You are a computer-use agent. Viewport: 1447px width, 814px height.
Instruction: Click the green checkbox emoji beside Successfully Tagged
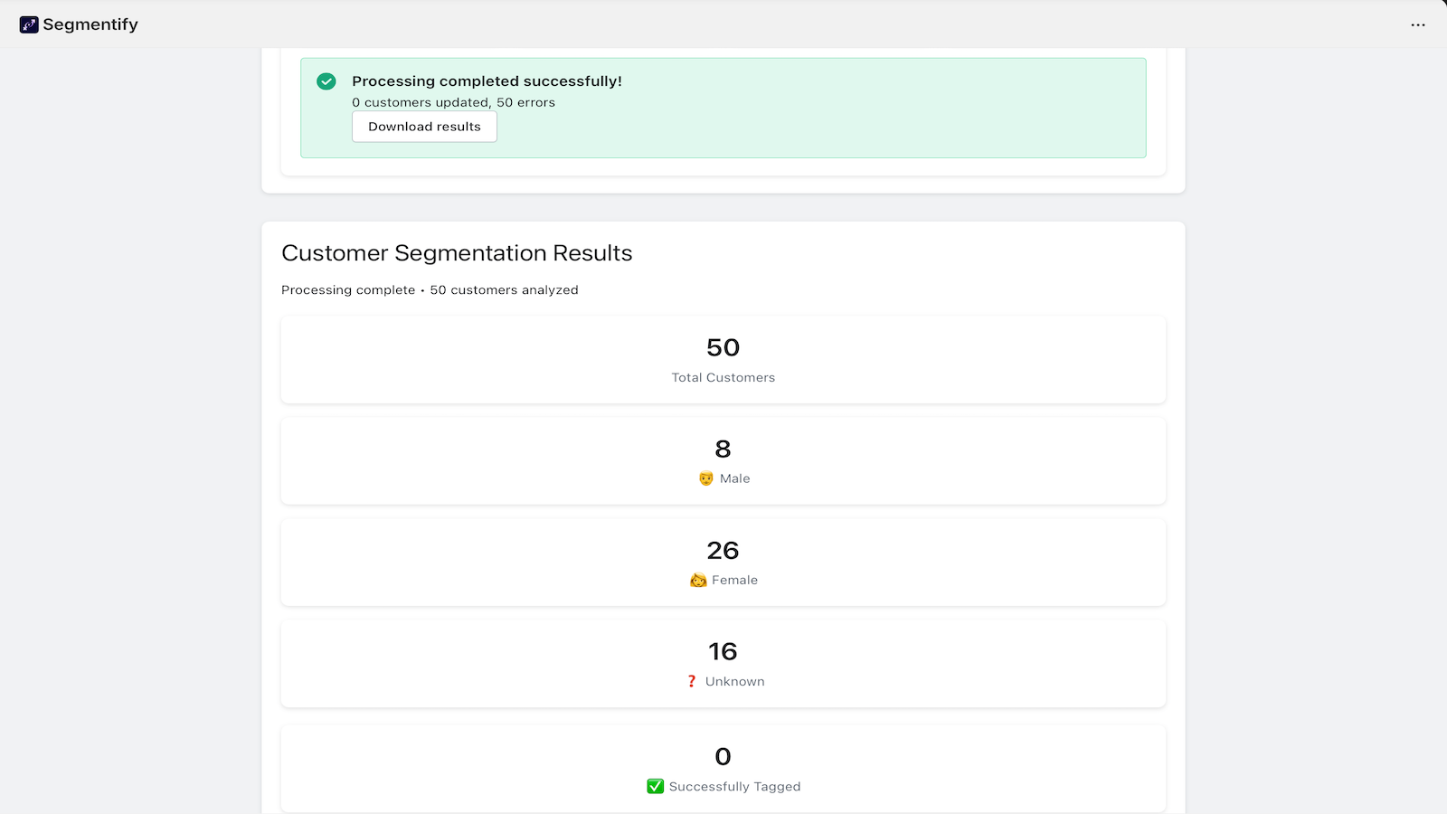click(x=654, y=786)
